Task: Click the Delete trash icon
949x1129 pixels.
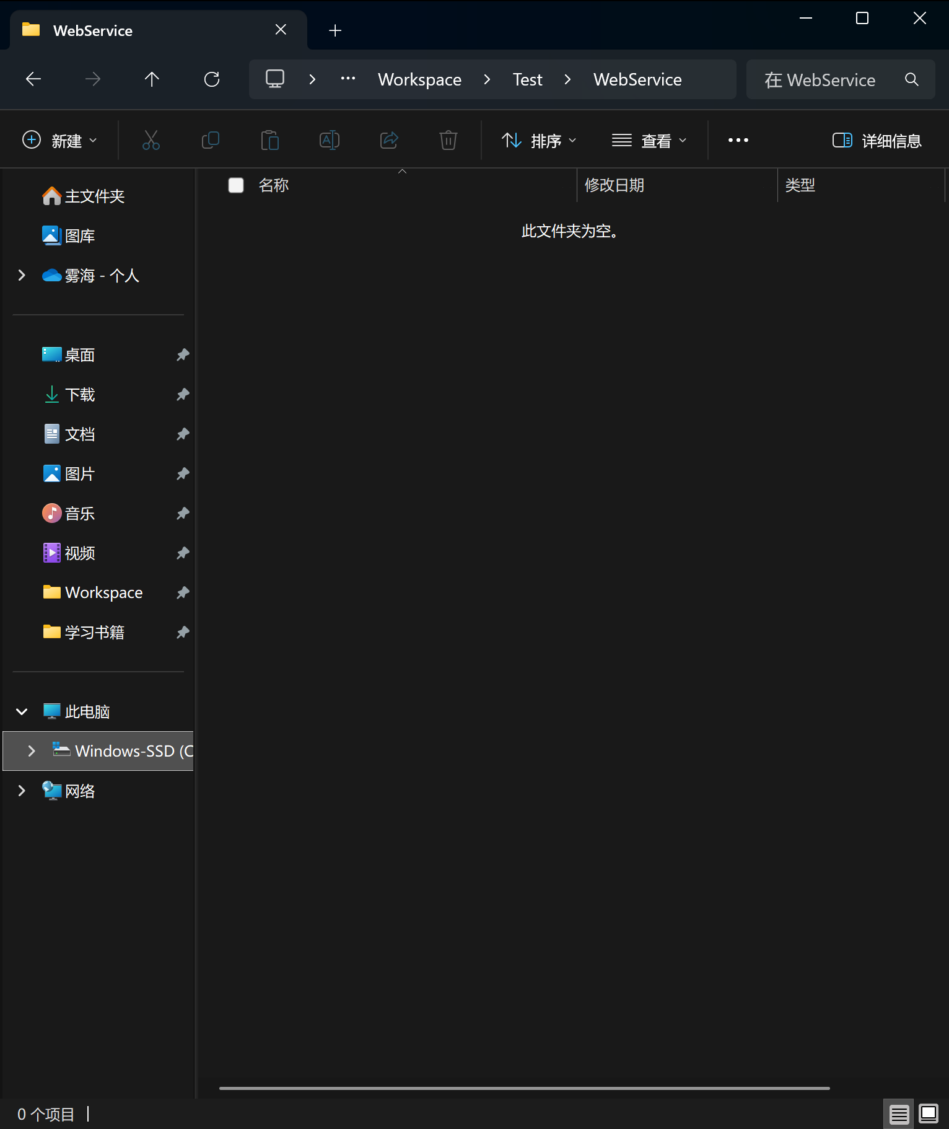Action: pos(448,140)
